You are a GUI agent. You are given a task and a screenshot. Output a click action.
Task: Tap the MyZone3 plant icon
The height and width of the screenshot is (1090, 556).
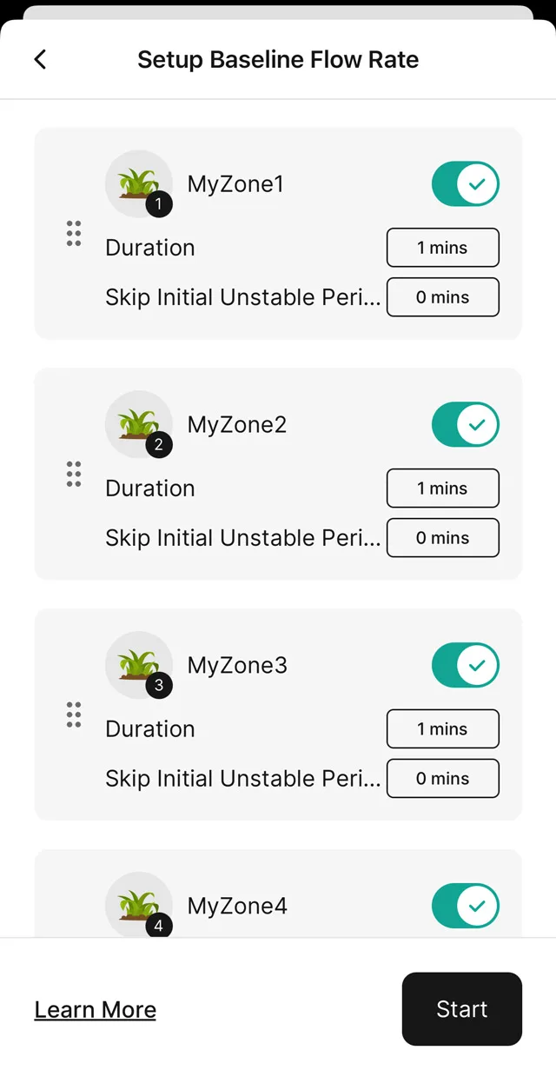pos(138,665)
